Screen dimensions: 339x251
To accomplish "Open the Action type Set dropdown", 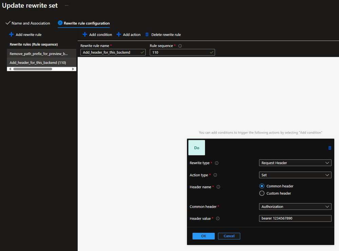I will [295, 175].
